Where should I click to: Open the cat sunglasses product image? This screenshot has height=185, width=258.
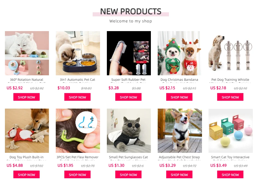(129, 131)
